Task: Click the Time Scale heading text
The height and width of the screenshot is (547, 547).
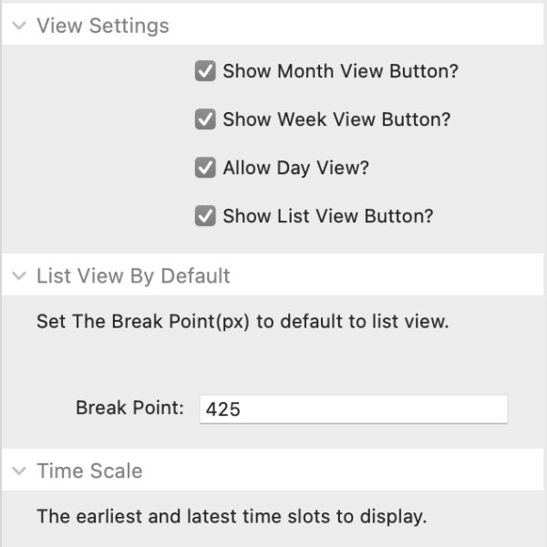Action: click(89, 471)
